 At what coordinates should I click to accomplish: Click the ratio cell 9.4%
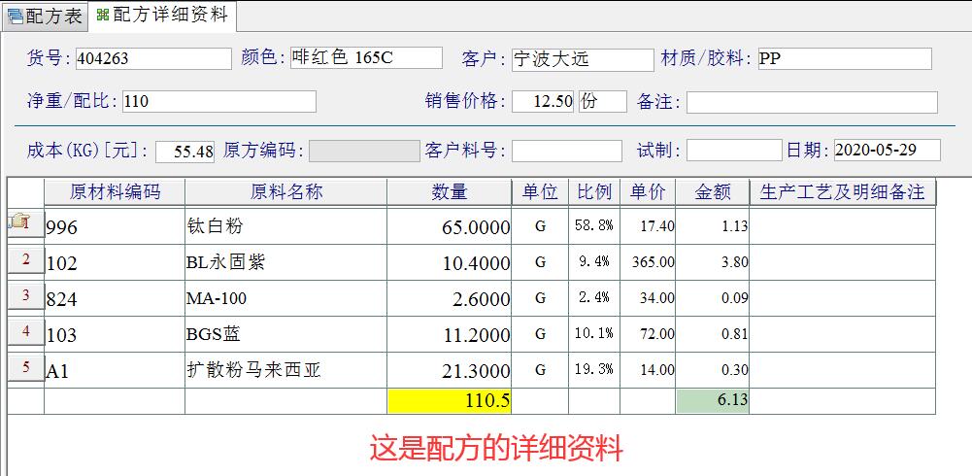pos(594,262)
